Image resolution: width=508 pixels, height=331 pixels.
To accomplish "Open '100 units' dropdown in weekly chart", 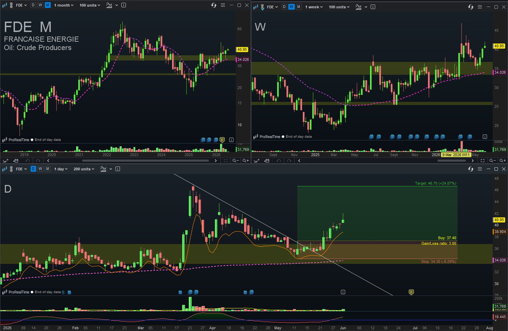I will coord(339,7).
